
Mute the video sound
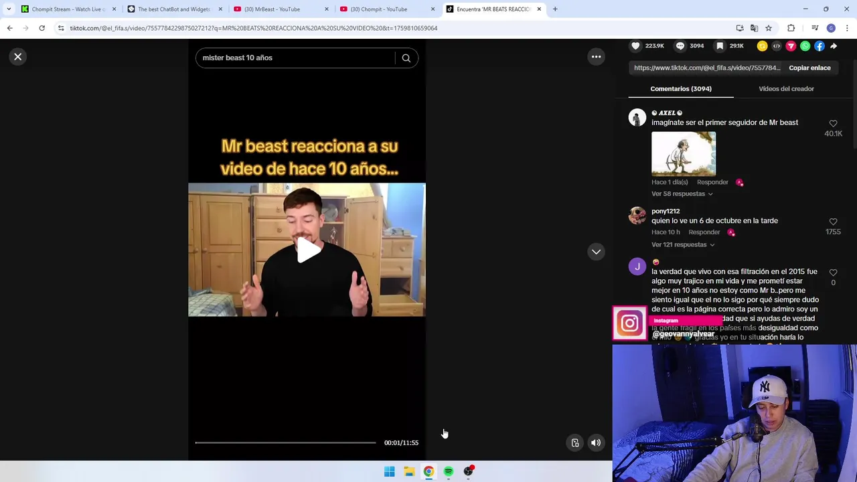596,443
